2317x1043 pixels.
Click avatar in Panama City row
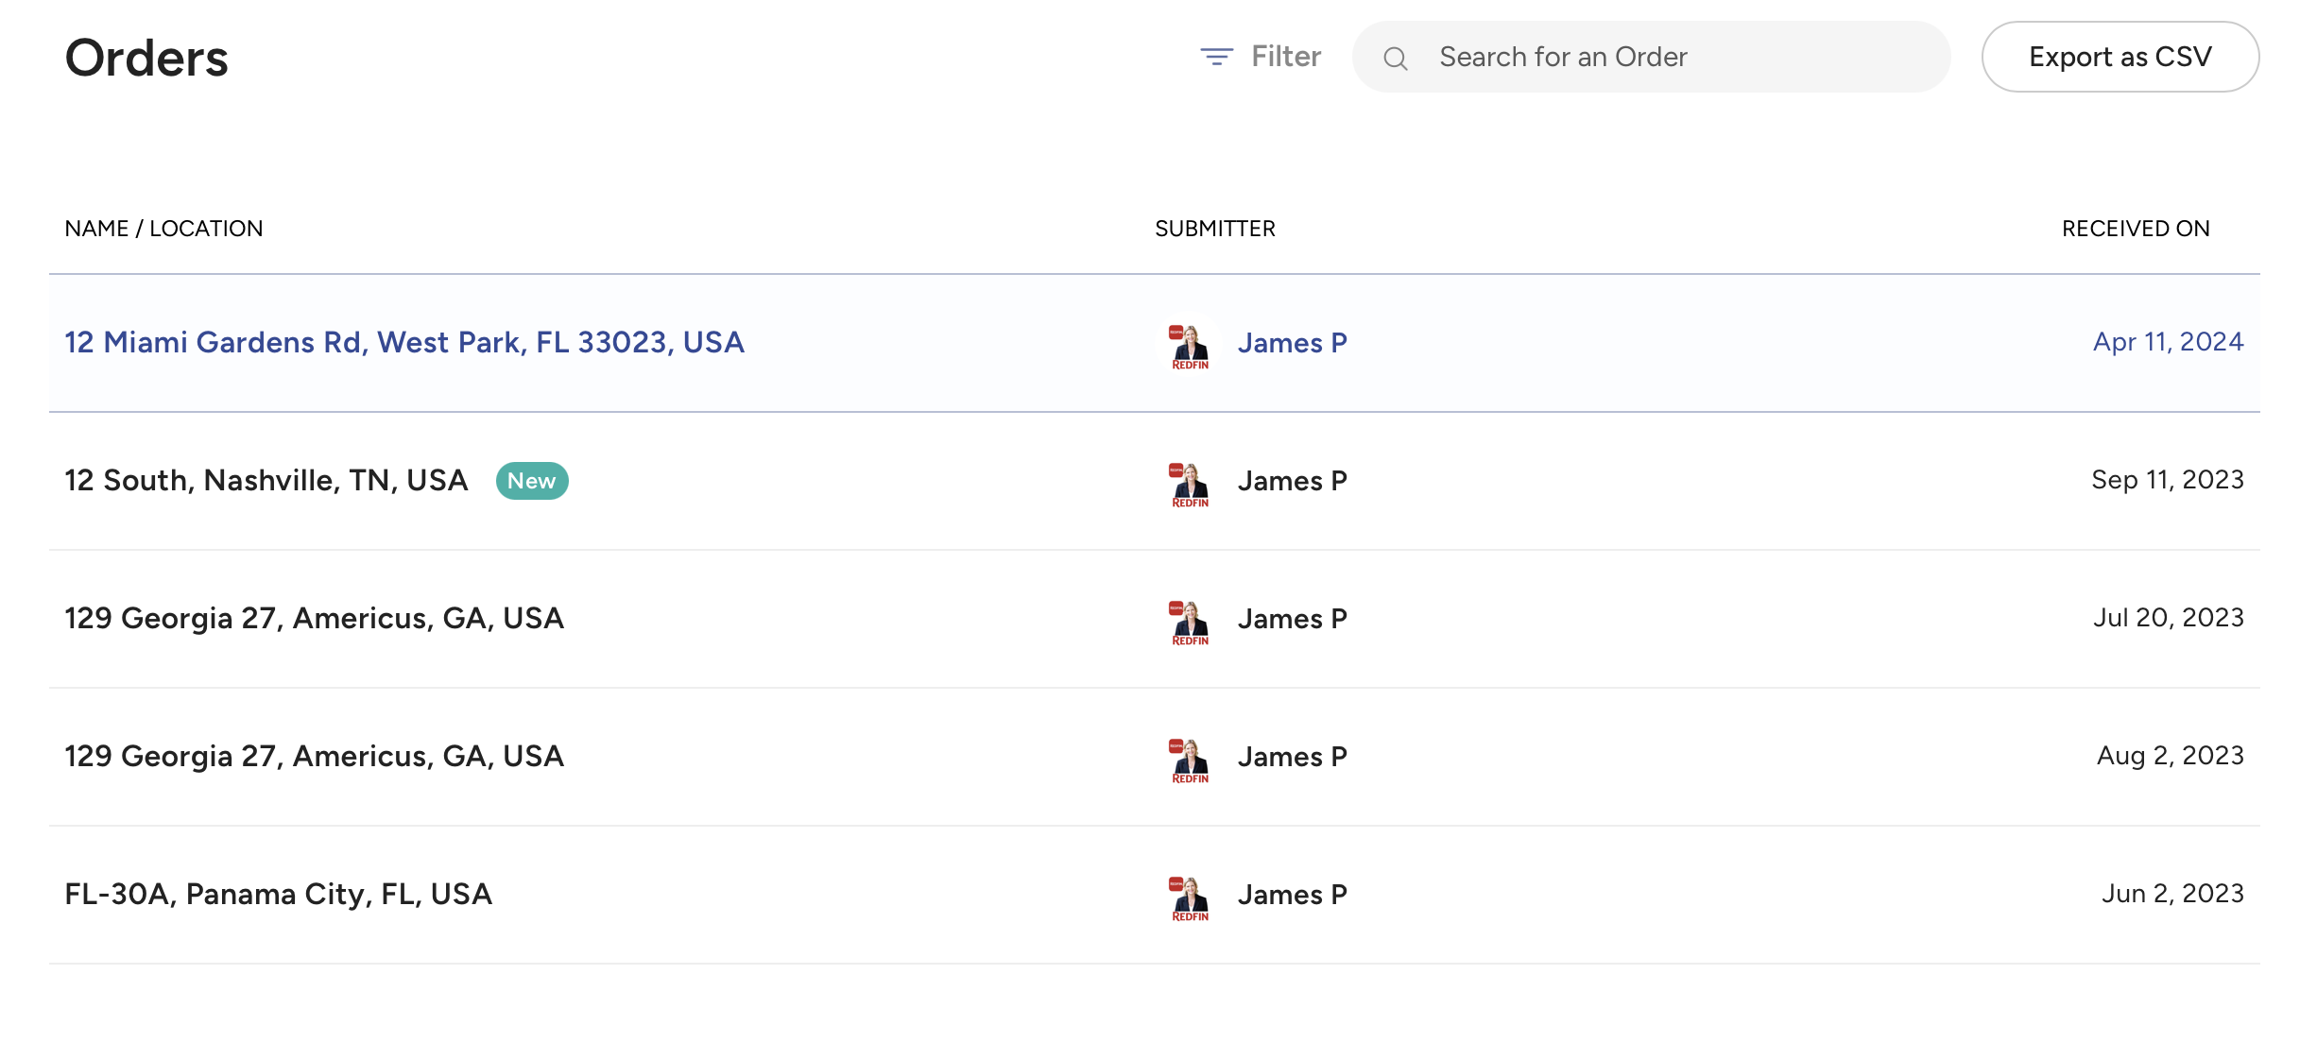click(x=1190, y=896)
